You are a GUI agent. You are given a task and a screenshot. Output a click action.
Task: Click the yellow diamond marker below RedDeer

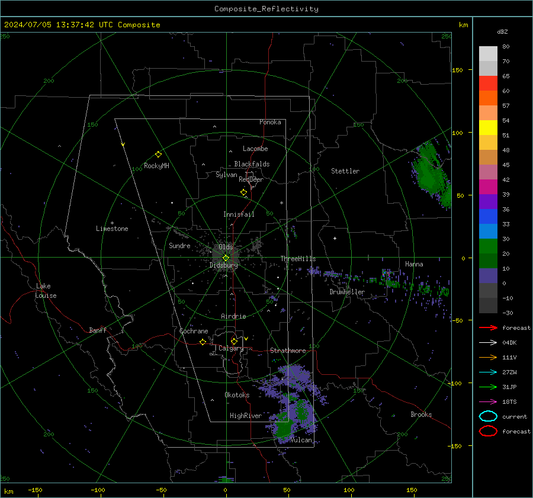(x=243, y=192)
